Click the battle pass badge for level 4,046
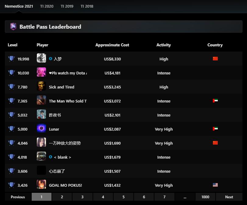 pos(12,143)
